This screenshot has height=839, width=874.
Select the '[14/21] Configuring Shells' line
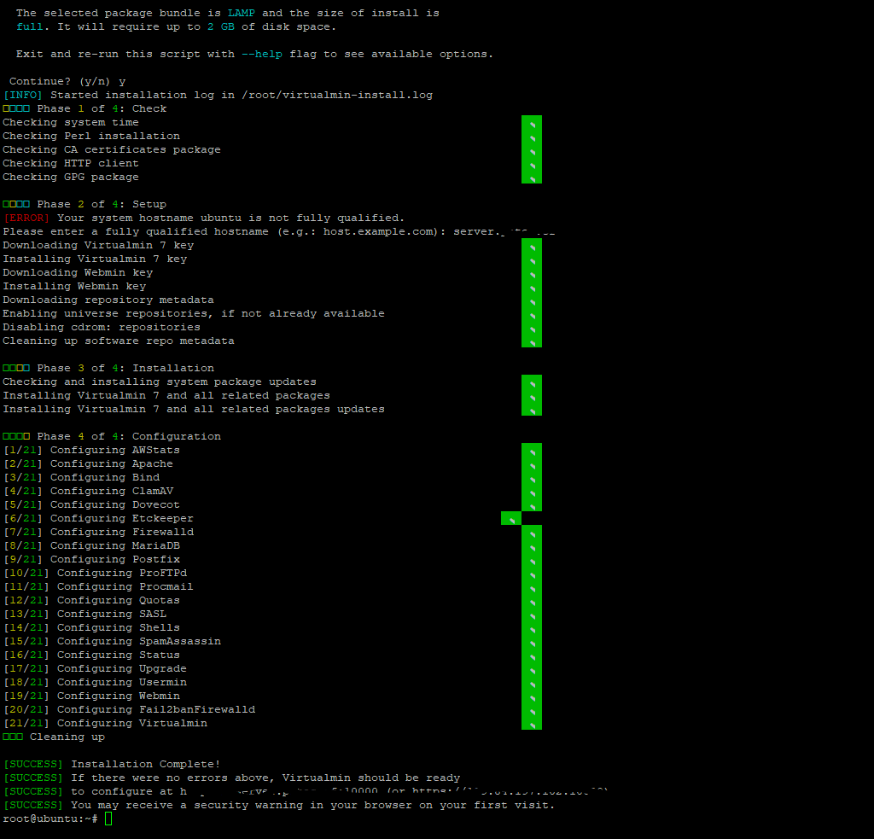(91, 627)
